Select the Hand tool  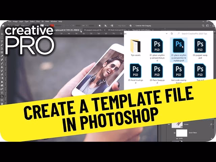tap(2, 104)
